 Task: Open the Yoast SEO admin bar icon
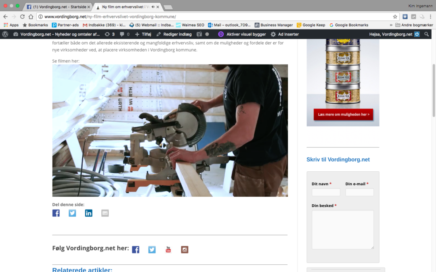pos(199,34)
